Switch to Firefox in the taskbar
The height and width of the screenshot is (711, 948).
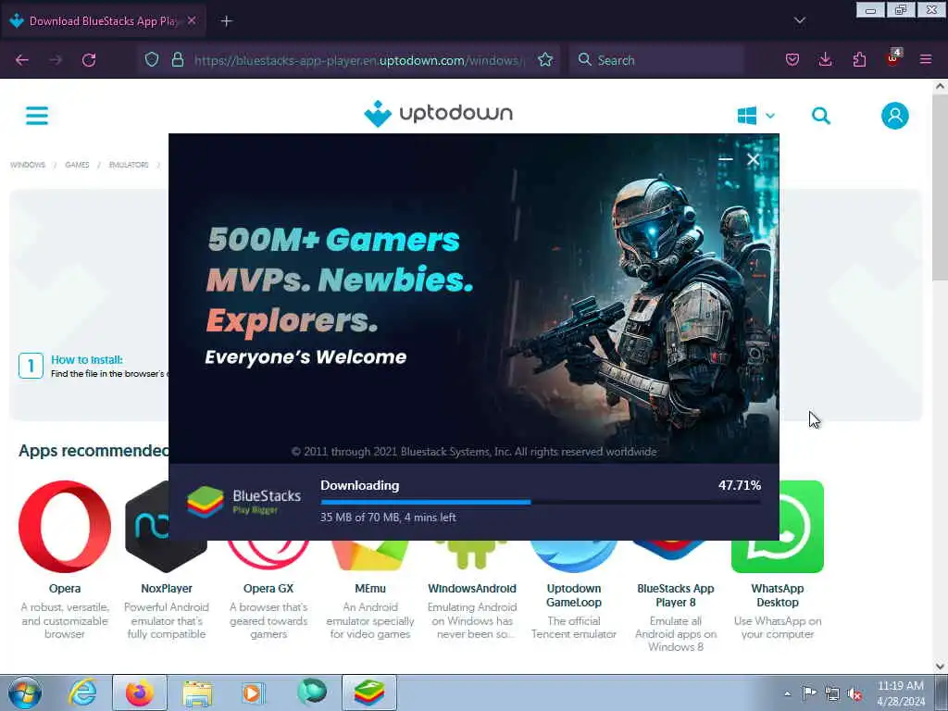click(140, 692)
